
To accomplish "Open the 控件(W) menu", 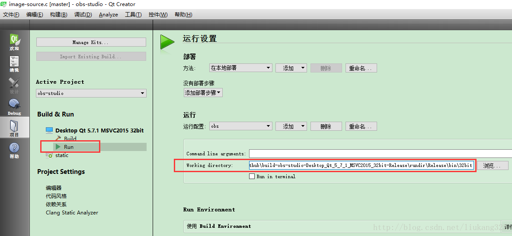I will coord(158,15).
